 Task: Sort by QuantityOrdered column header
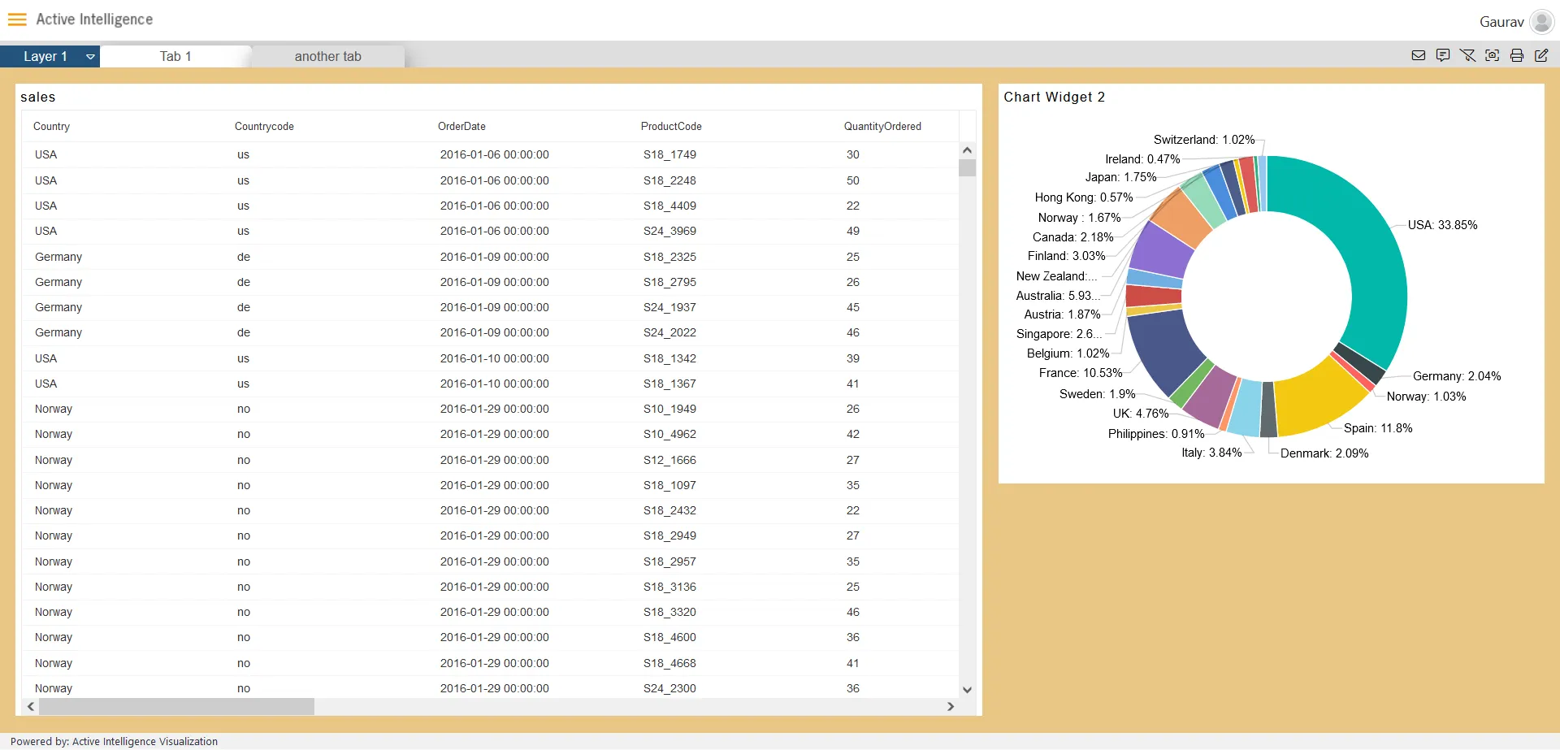(x=882, y=127)
